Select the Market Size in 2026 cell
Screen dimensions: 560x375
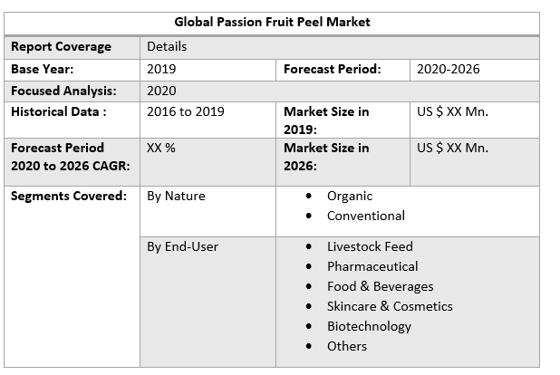pyautogui.click(x=326, y=156)
